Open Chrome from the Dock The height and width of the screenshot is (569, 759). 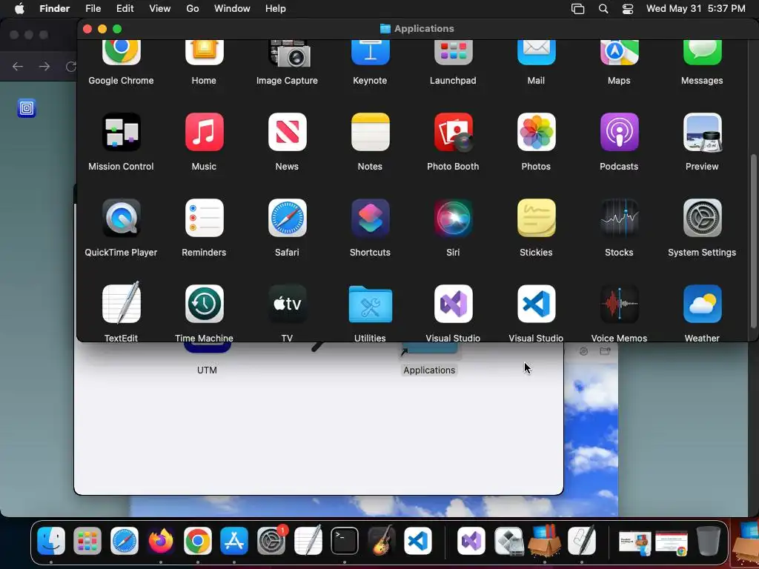tap(197, 541)
